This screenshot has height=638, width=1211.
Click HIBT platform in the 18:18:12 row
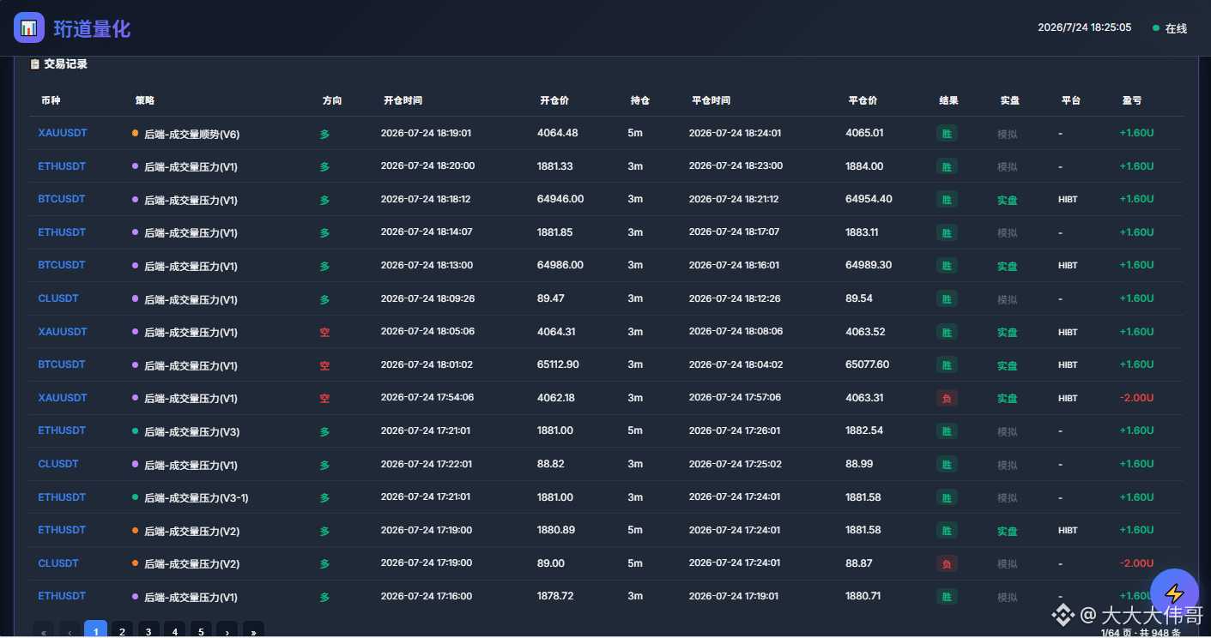coord(1068,199)
